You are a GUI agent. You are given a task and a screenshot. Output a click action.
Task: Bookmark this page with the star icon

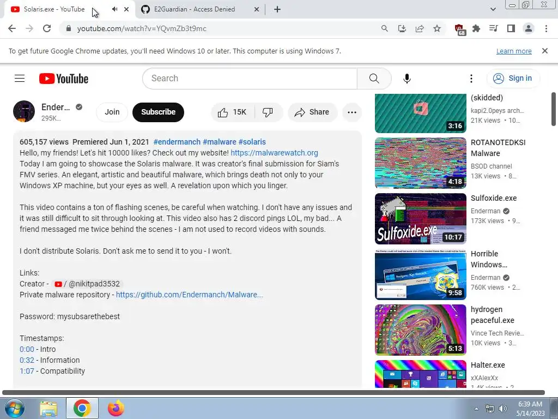[x=437, y=28]
